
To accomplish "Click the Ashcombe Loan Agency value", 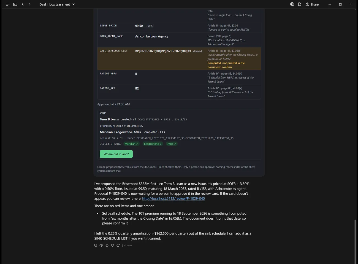I will click(151, 36).
